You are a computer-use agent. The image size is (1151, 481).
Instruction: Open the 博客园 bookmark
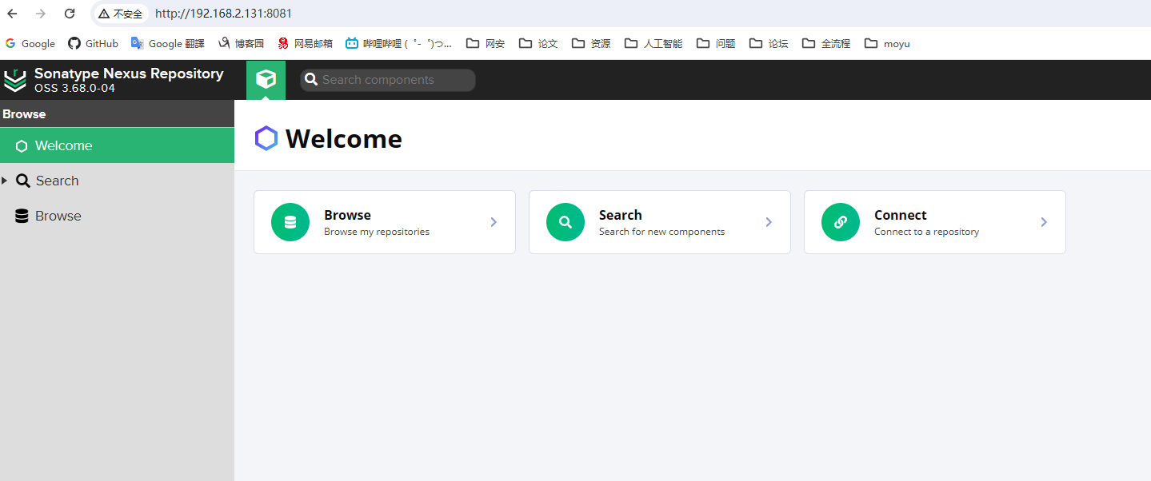point(242,44)
